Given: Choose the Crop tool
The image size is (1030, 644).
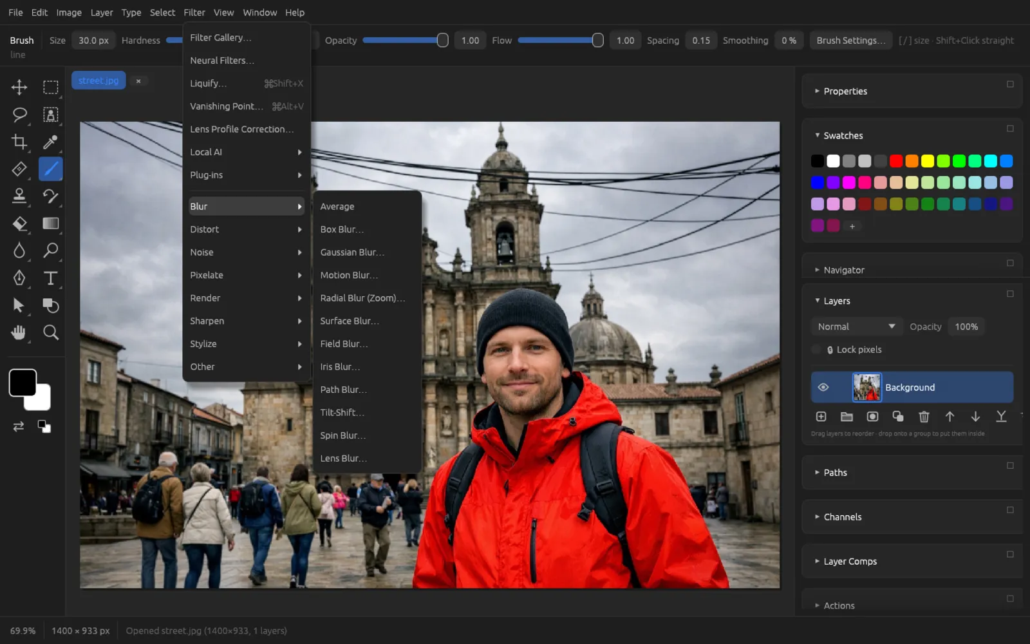Looking at the screenshot, I should tap(19, 142).
